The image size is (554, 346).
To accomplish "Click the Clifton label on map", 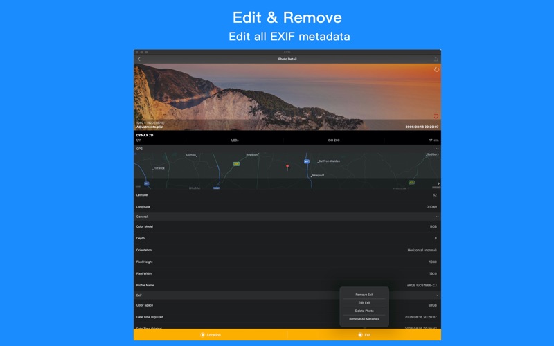I will click(191, 155).
